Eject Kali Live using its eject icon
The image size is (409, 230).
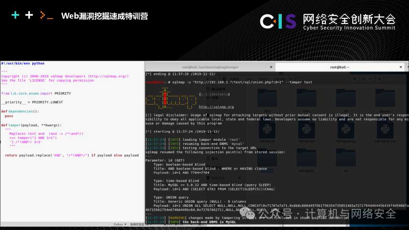tap(239, 178)
